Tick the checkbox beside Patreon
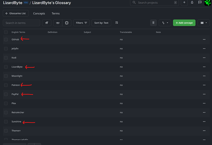 click(x=6, y=85)
